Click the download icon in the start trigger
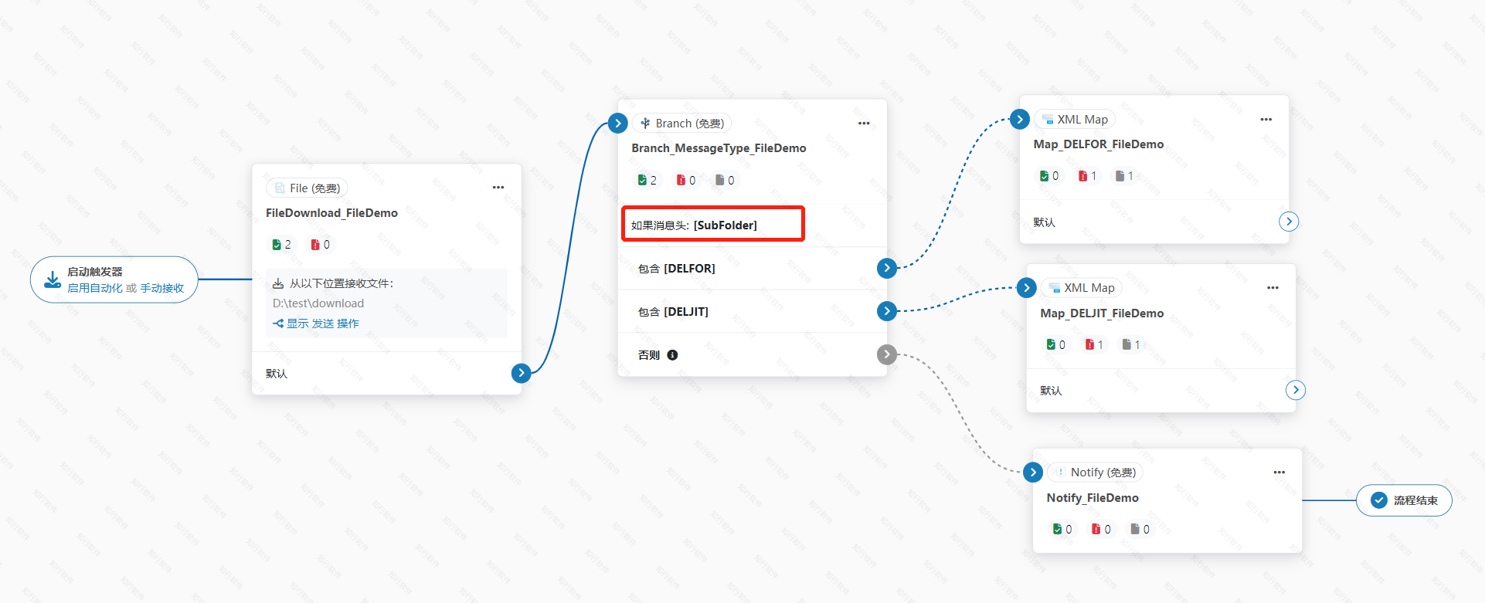 pyautogui.click(x=53, y=279)
